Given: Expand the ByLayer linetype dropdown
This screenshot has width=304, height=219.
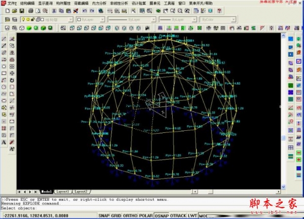Looking at the screenshot, I should [x=131, y=19].
